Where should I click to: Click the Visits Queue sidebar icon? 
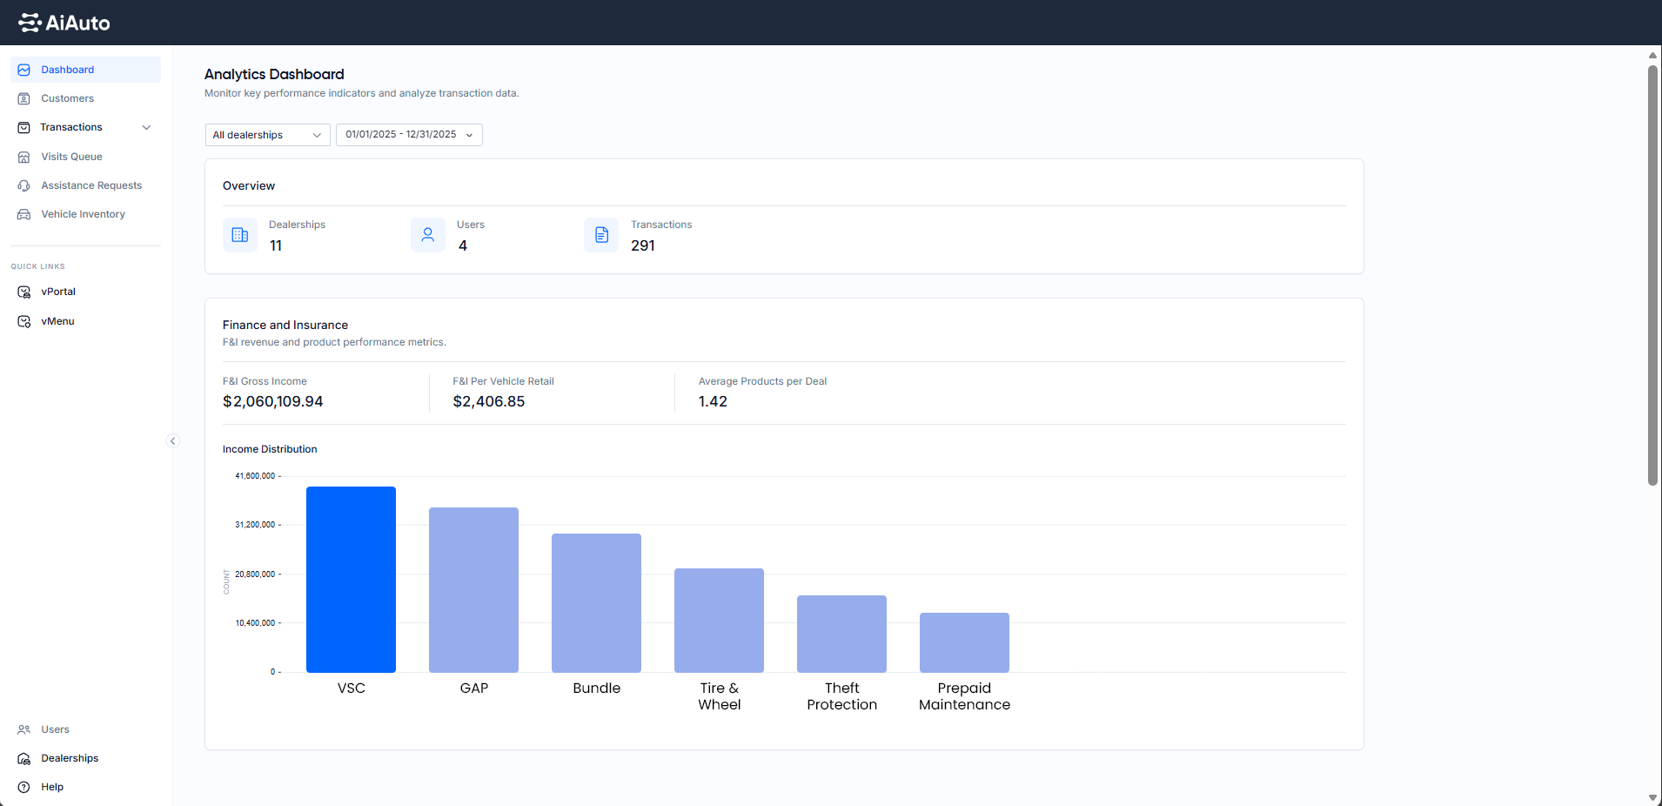click(x=24, y=157)
